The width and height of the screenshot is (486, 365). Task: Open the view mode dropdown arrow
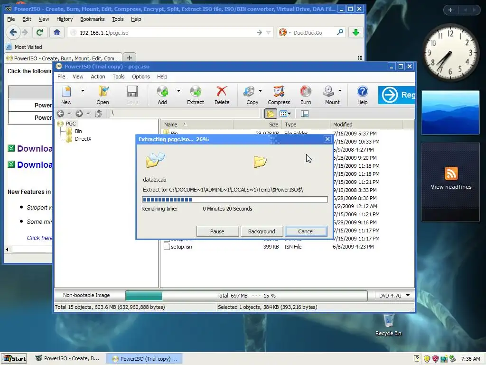coord(289,114)
